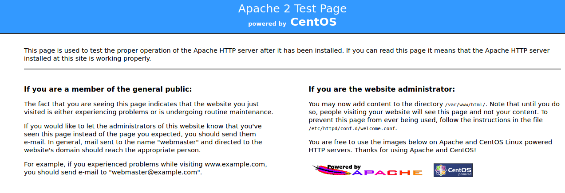The width and height of the screenshot is (565, 193).
Task: Click the /etc/httpd/conf.d/welcome.conf file path
Action: [x=352, y=129]
